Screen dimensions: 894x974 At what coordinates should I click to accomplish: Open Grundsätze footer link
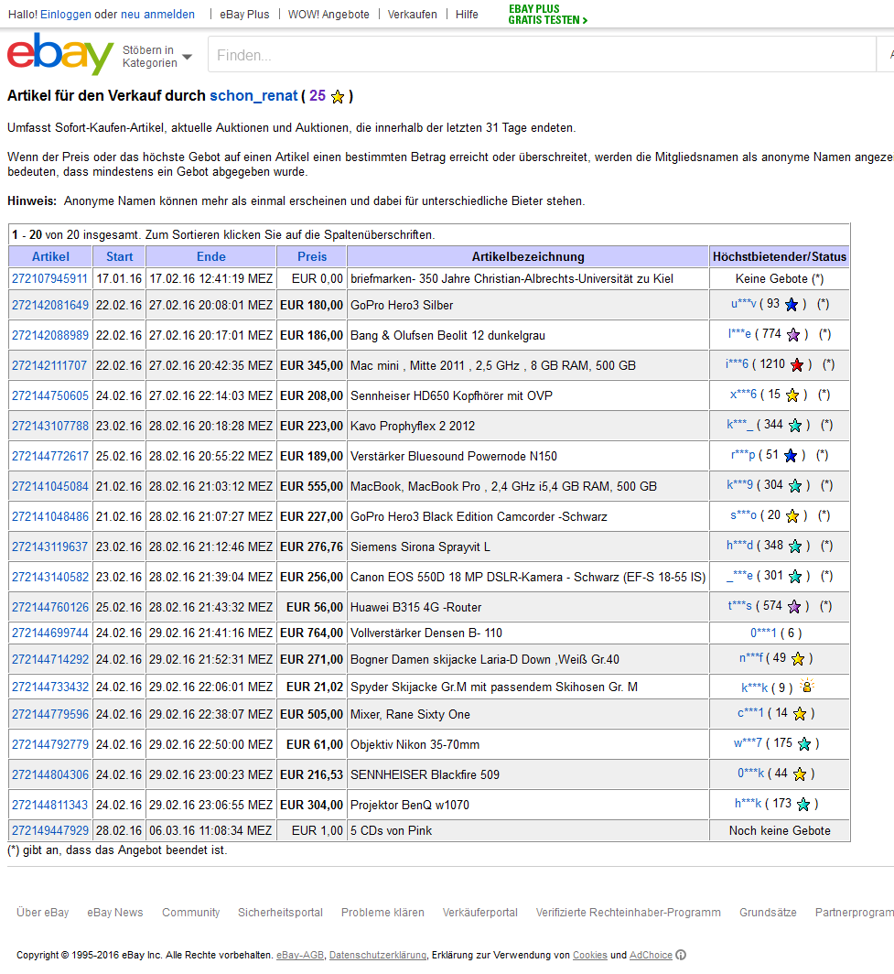tap(768, 913)
